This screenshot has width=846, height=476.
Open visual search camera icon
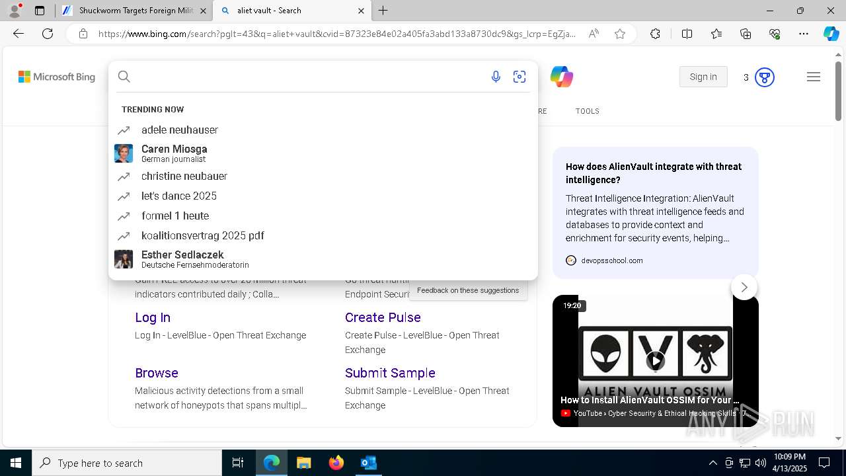pyautogui.click(x=519, y=77)
